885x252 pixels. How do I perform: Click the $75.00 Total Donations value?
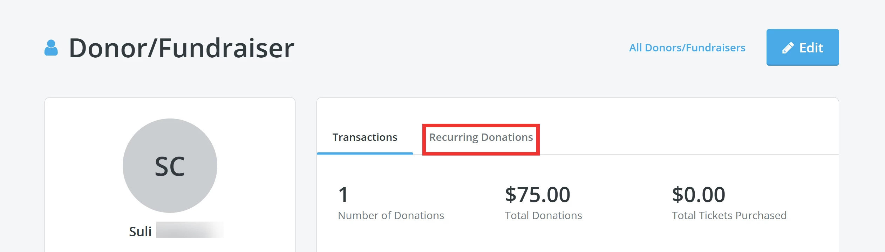[x=537, y=194]
